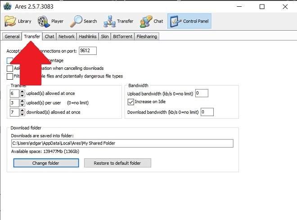
Task: Close the Ares window
Action: click(285, 7)
